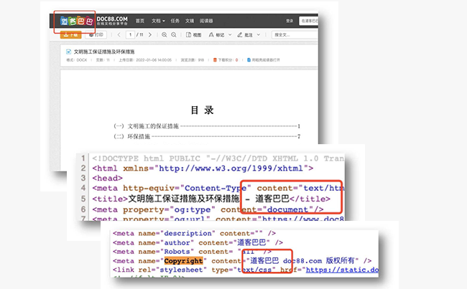
Task: Click the orange 下载 download button
Action: [x=70, y=35]
